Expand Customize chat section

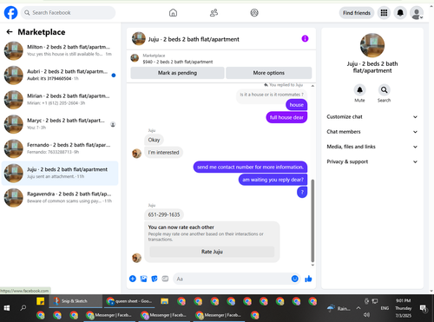point(372,117)
